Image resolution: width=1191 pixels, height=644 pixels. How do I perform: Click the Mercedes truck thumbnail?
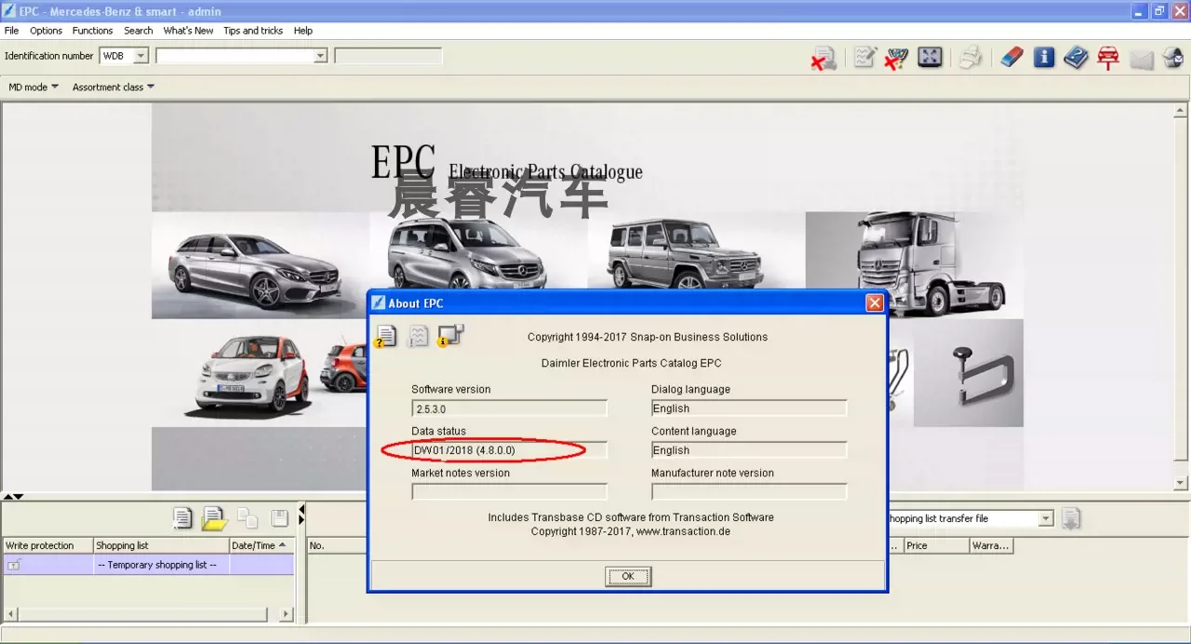[x=915, y=264]
